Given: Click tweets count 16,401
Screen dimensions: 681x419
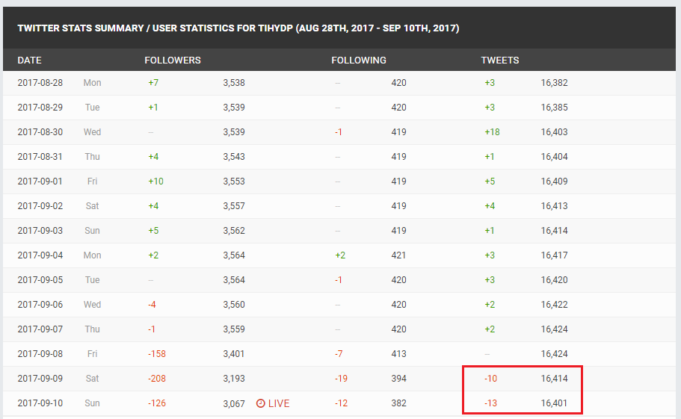Looking at the screenshot, I should 554,403.
